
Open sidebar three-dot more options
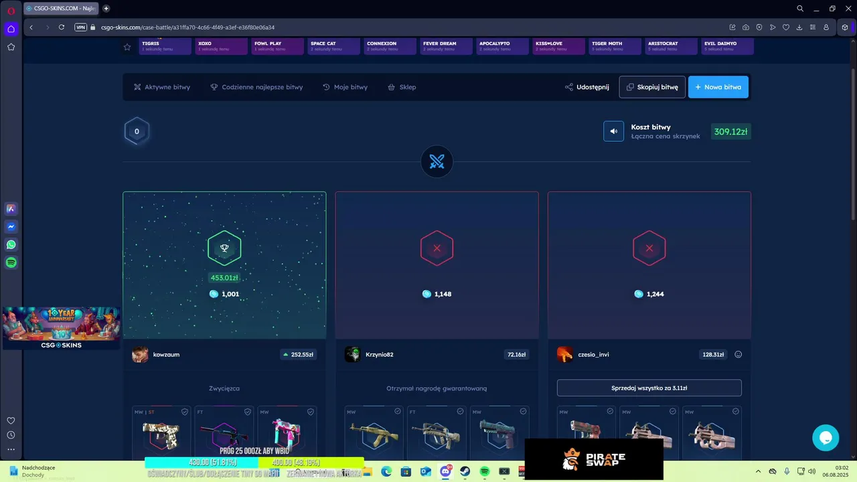11,450
